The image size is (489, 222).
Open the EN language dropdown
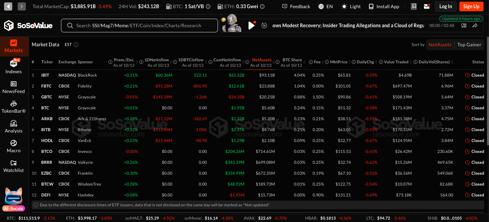tap(326, 6)
